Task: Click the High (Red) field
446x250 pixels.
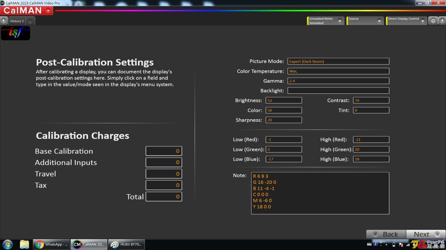Action: pos(371,139)
